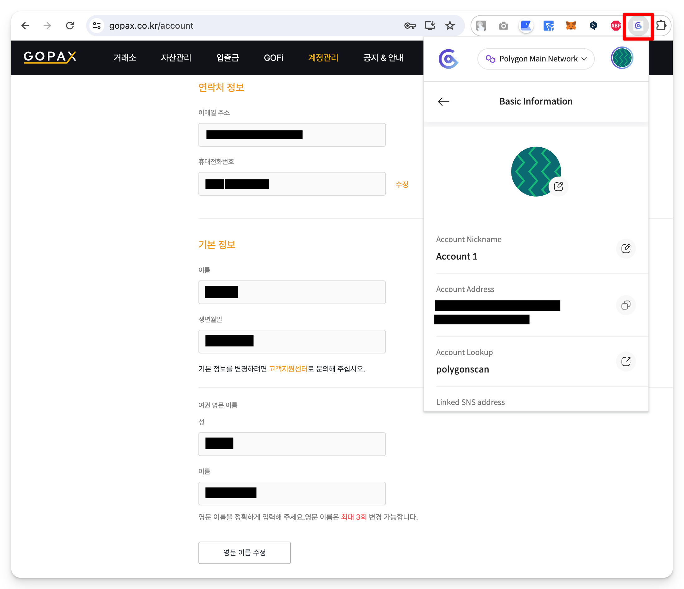Open polygonscan account lookup
The height and width of the screenshot is (589, 684).
pyautogui.click(x=626, y=362)
